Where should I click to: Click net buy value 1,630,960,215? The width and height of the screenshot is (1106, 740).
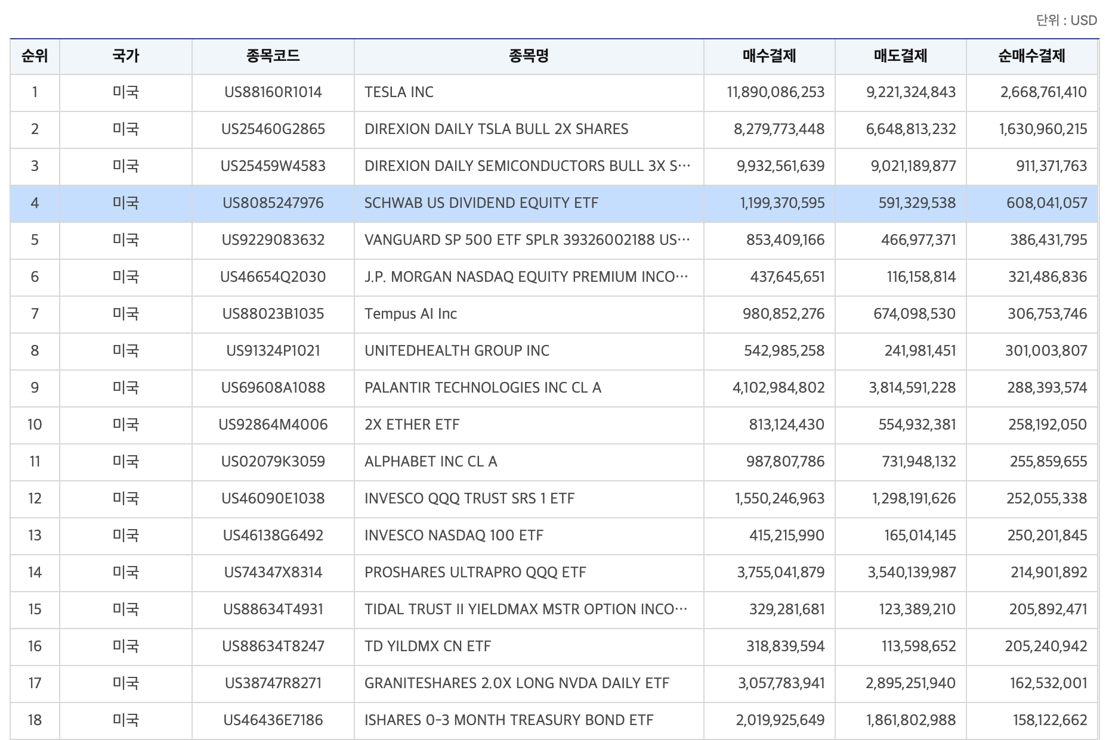pyautogui.click(x=1043, y=129)
